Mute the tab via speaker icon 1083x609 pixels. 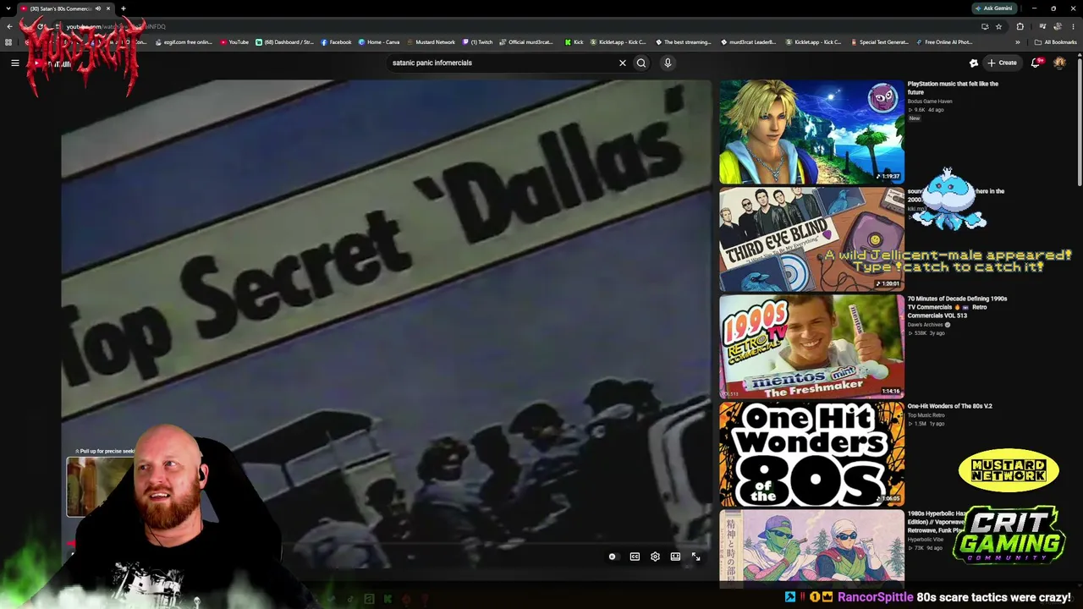tap(97, 8)
